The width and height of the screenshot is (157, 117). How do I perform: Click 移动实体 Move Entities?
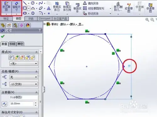click(x=91, y=13)
